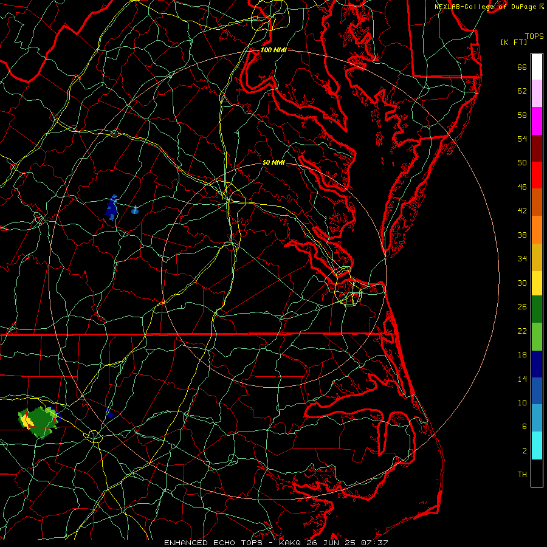Click the NEXLAB-College of DuPage label
Viewport: 547px width, 547px height.
485,7
